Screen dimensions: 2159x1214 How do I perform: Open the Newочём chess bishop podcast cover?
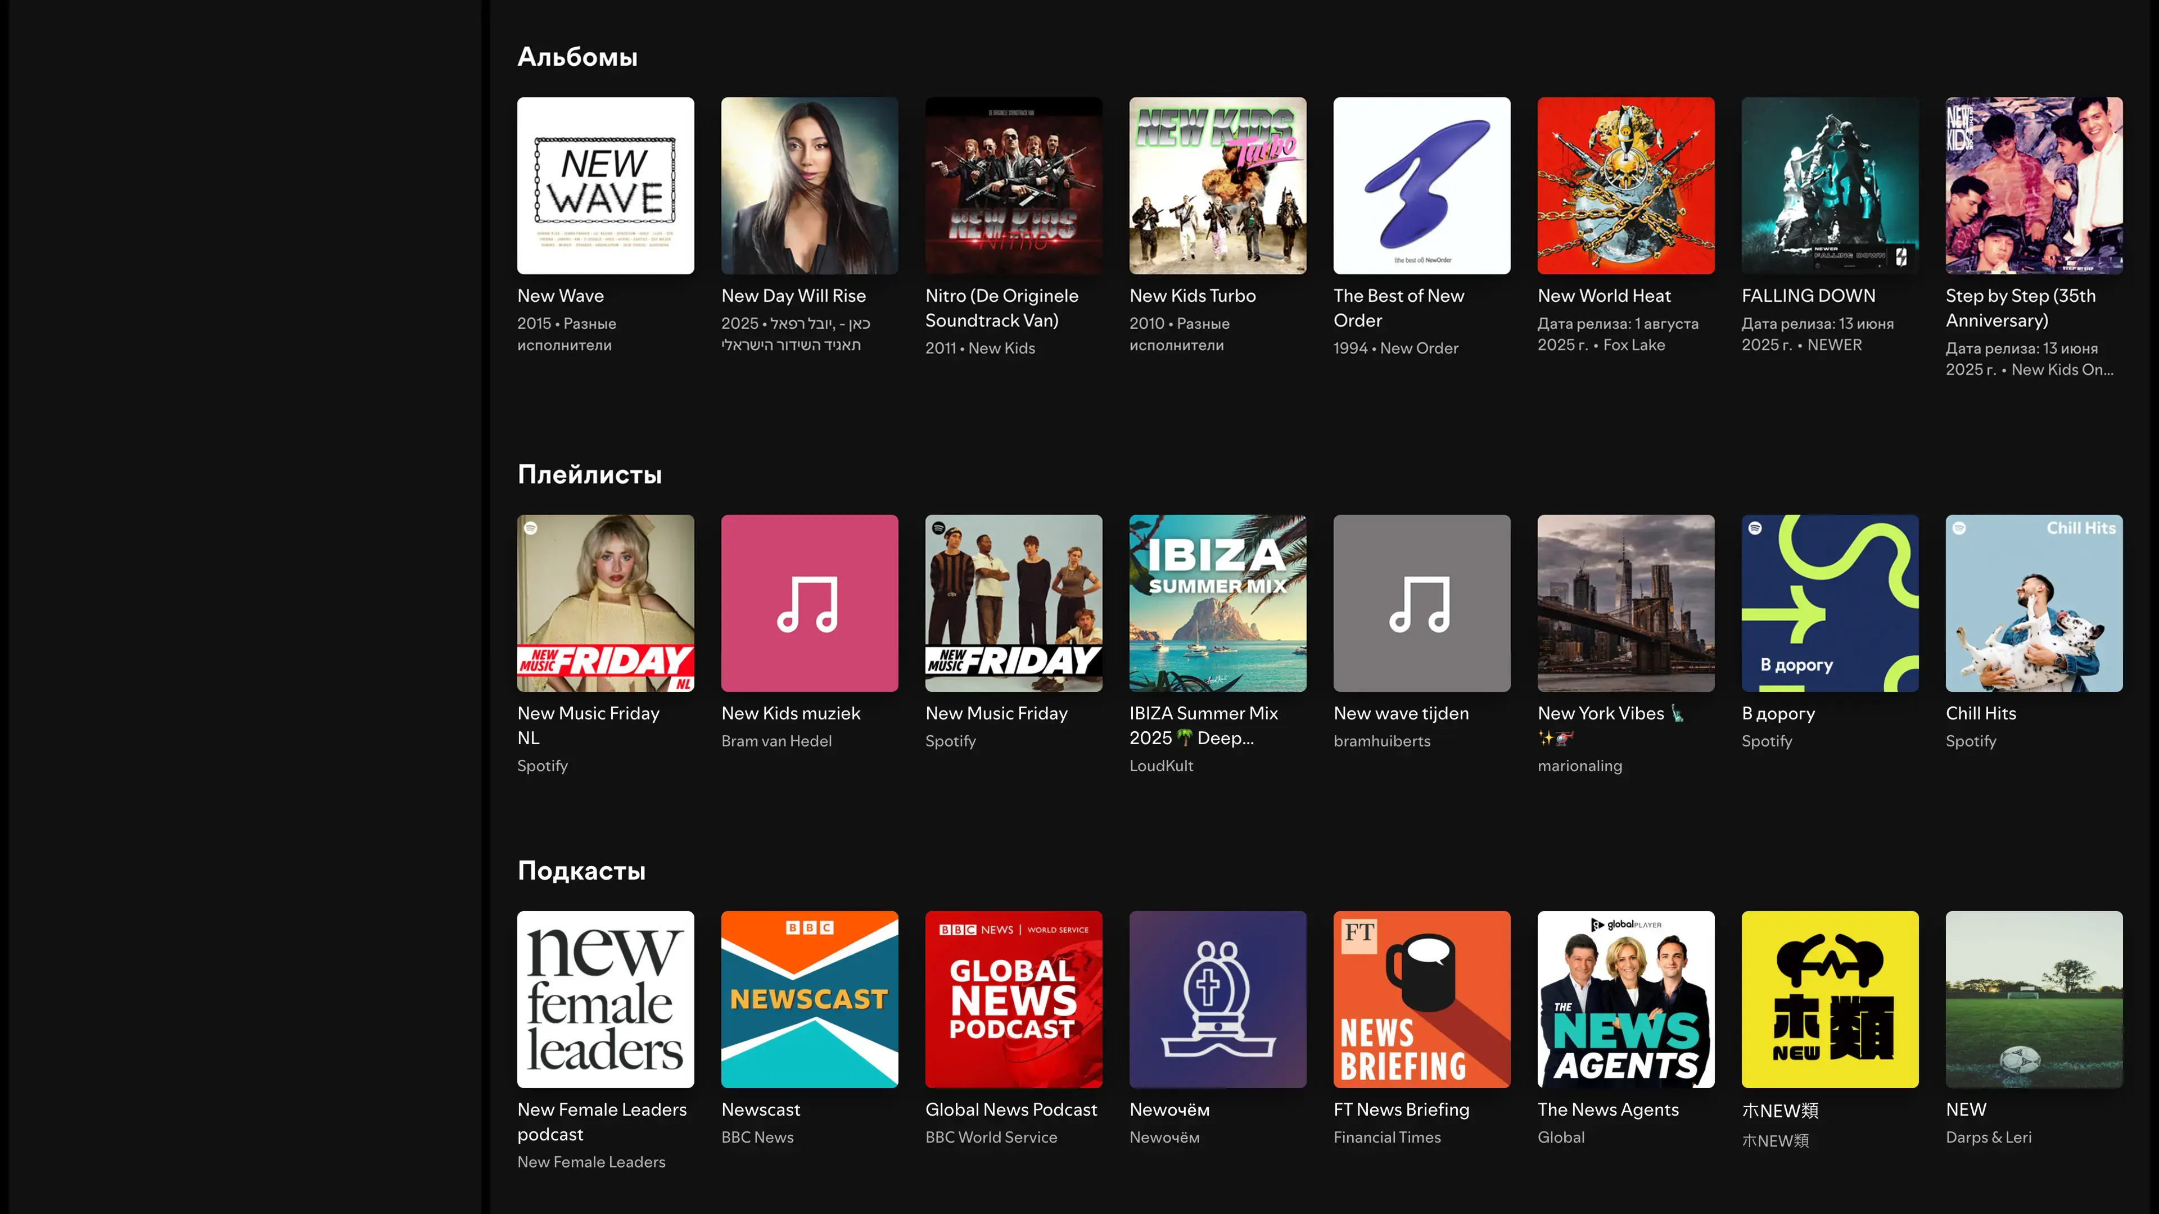click(1217, 999)
